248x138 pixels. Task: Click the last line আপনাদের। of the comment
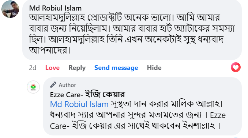point(50,50)
